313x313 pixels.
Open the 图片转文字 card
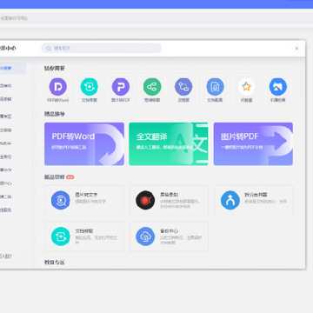(x=84, y=200)
